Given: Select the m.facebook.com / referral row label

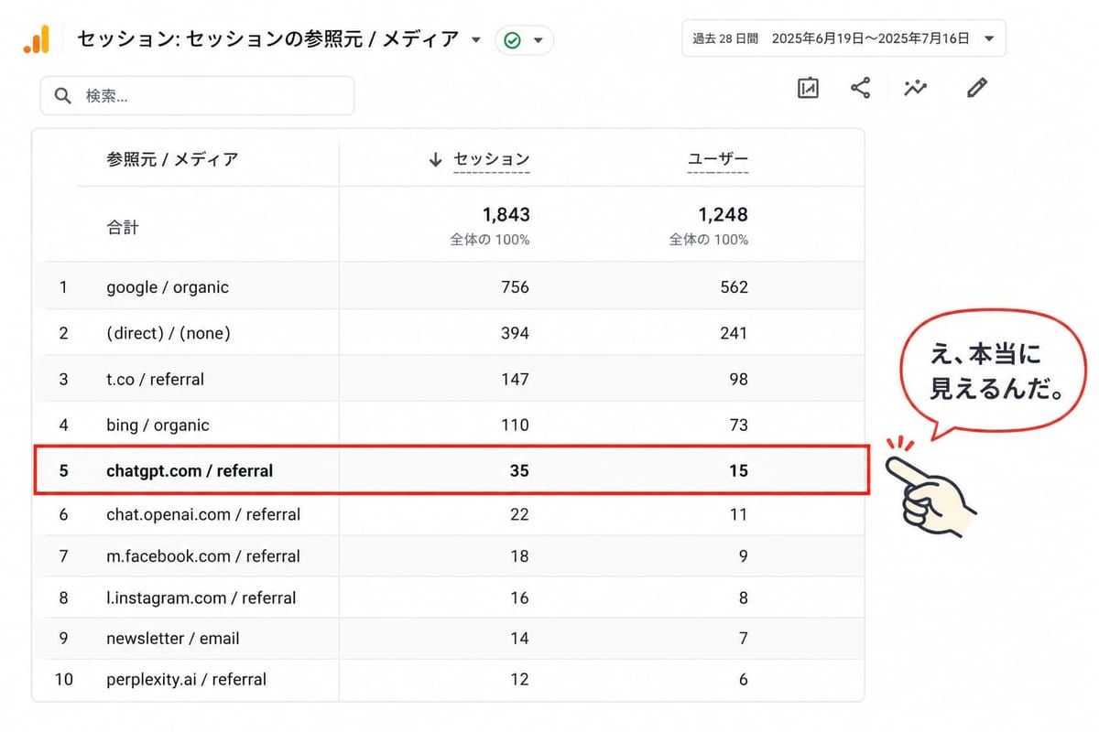Looking at the screenshot, I should pyautogui.click(x=203, y=555).
